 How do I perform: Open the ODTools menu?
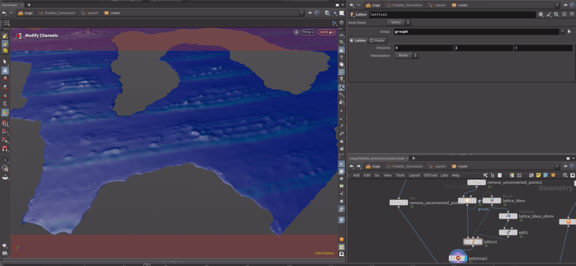click(x=430, y=175)
